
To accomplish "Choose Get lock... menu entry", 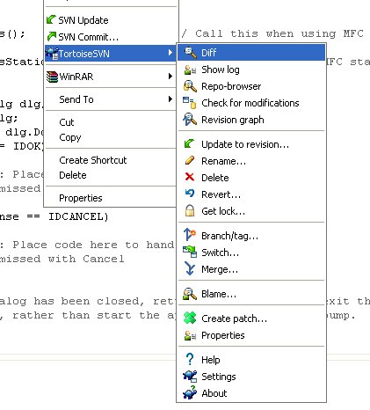I will click(x=251, y=211).
